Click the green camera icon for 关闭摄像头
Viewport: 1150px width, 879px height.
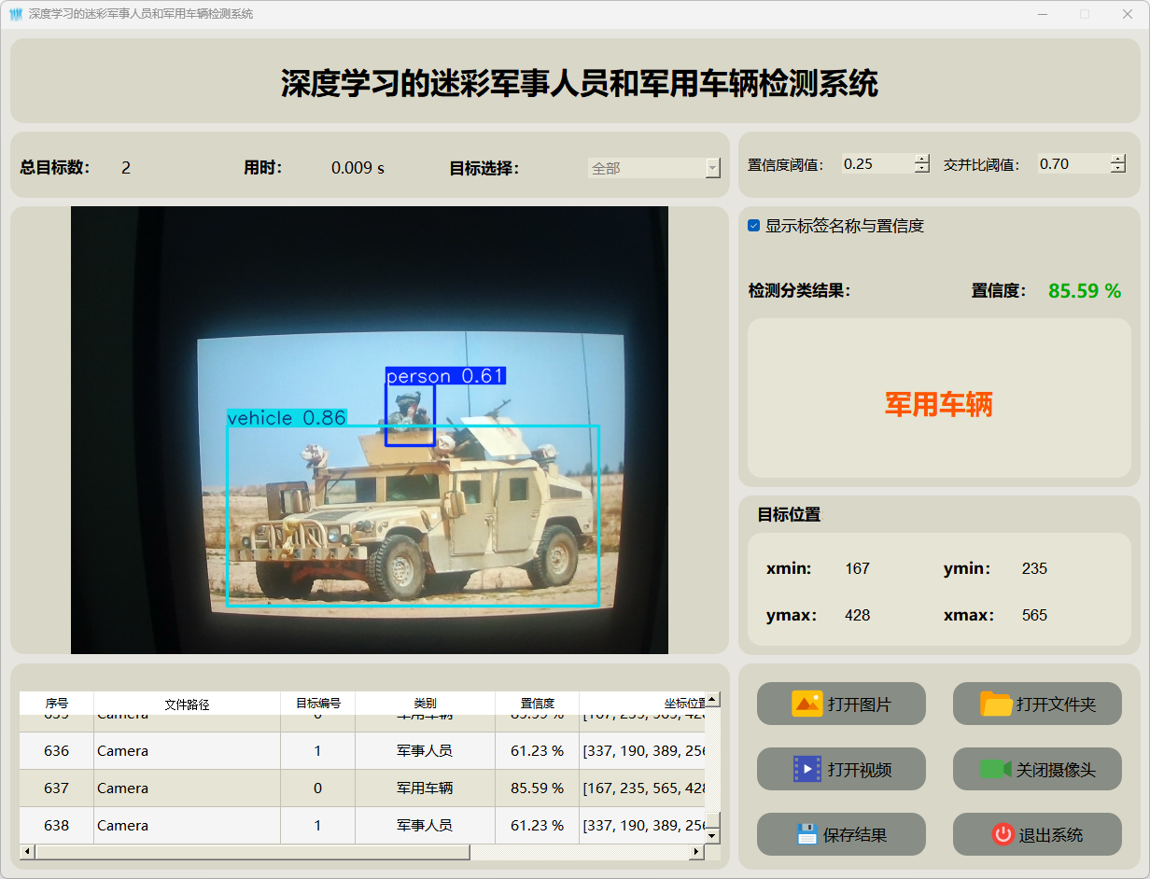995,769
